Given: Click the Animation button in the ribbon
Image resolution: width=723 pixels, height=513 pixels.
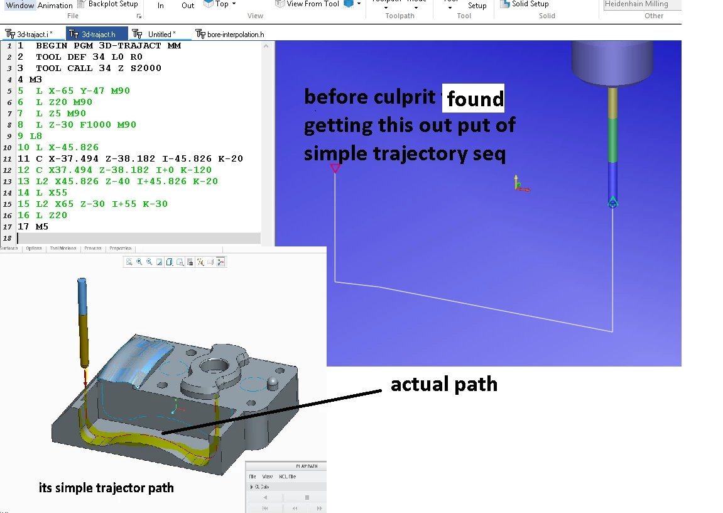Looking at the screenshot, I should point(55,5).
